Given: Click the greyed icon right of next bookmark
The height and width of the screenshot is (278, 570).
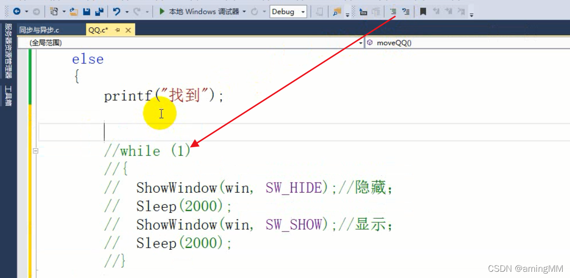Looking at the screenshot, I should [x=461, y=12].
